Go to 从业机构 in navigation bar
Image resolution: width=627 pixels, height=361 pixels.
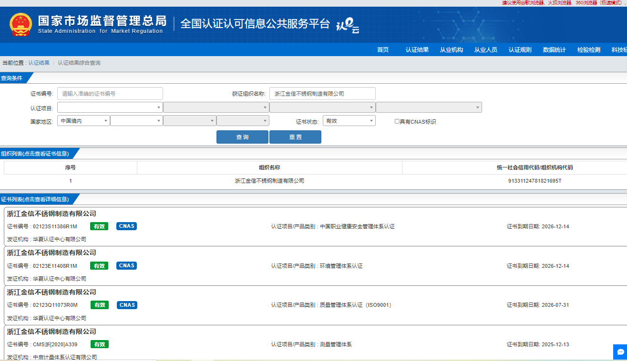point(451,50)
